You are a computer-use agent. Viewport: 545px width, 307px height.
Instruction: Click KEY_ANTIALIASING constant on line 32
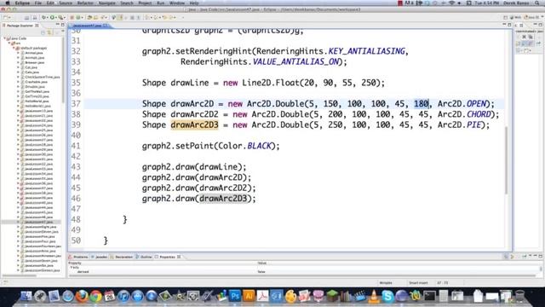pos(367,51)
